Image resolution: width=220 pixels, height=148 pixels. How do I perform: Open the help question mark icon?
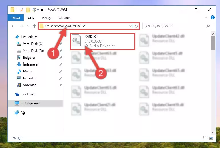pyautogui.click(x=213, y=17)
